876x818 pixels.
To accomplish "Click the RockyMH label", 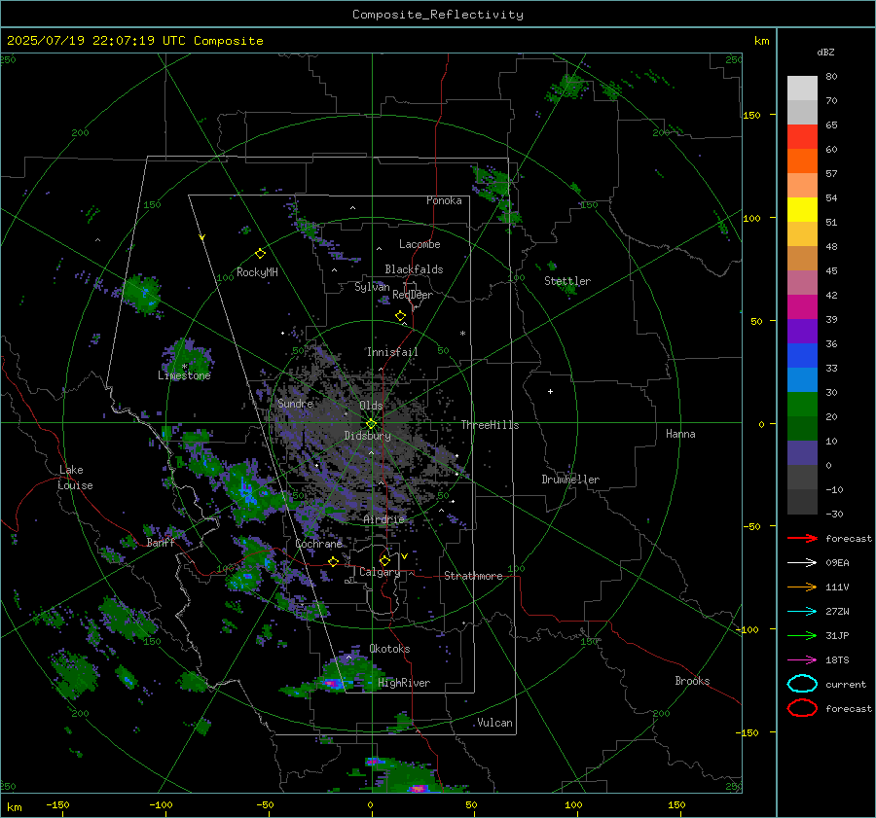I will [257, 272].
